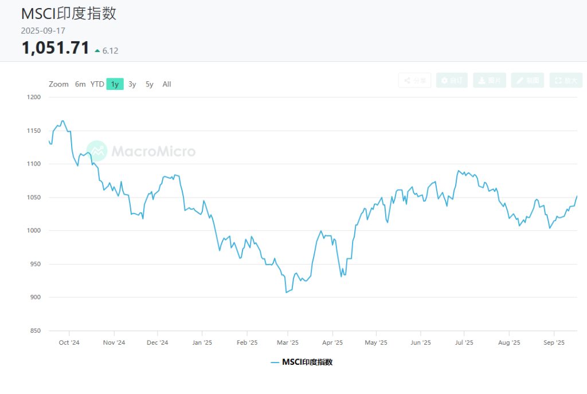Click the share (分享) icon button
This screenshot has height=394, width=587.
414,81
